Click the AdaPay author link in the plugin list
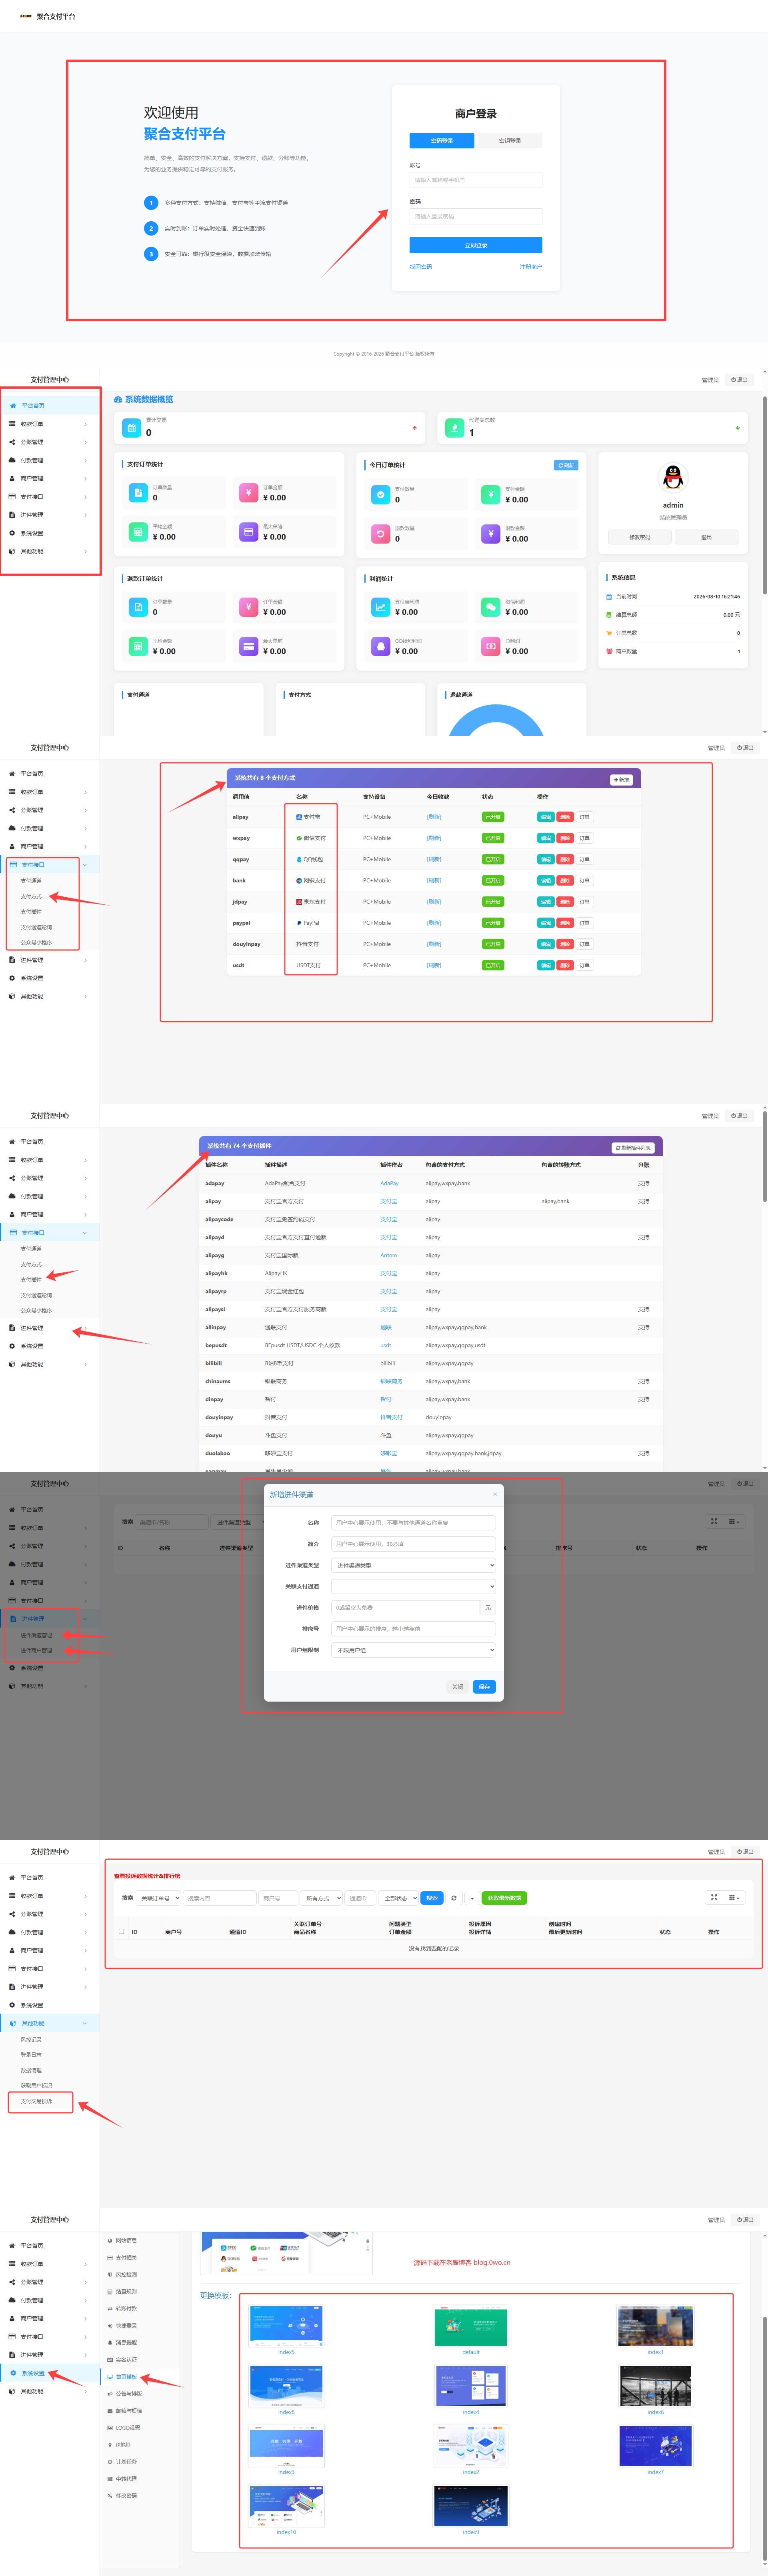The height and width of the screenshot is (2576, 768). tap(389, 1183)
